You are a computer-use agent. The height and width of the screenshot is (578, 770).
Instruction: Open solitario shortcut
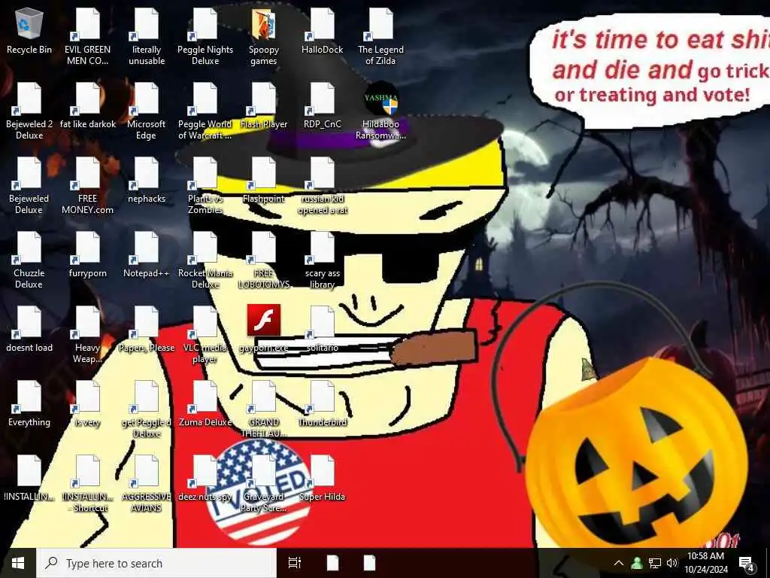point(322,330)
